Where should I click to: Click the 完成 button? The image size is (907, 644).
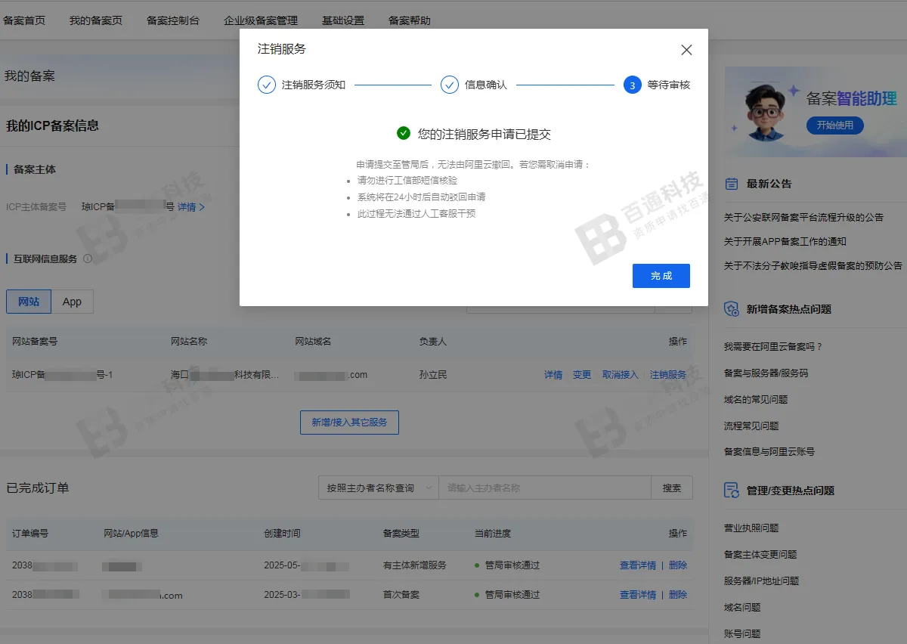tap(661, 276)
